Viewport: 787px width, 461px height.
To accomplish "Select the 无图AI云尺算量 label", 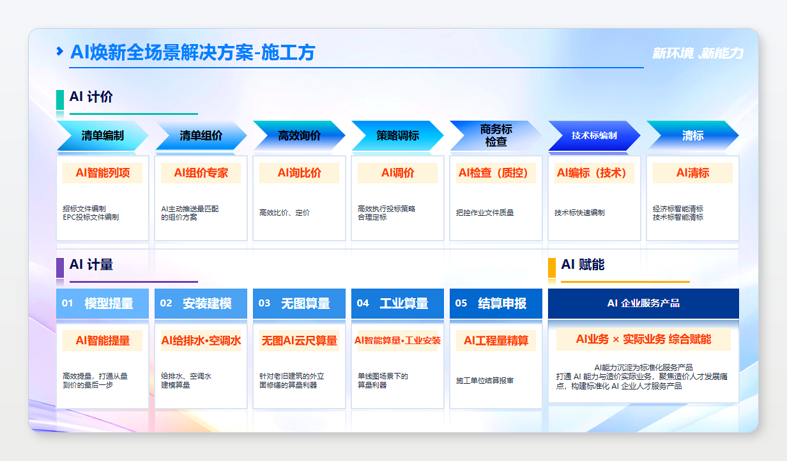I will click(x=300, y=341).
